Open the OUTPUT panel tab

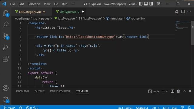[x=39, y=91]
